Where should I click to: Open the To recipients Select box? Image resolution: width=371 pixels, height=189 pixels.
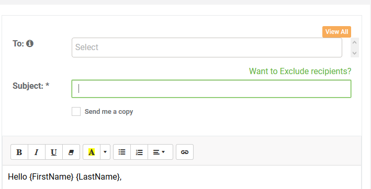207,48
